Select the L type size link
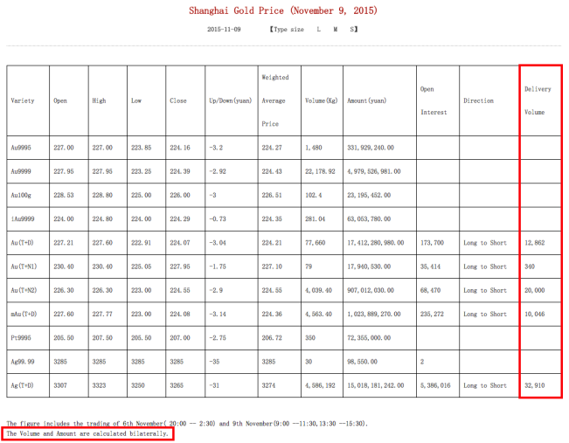Screen dimensions: 569x443 (x=319, y=30)
